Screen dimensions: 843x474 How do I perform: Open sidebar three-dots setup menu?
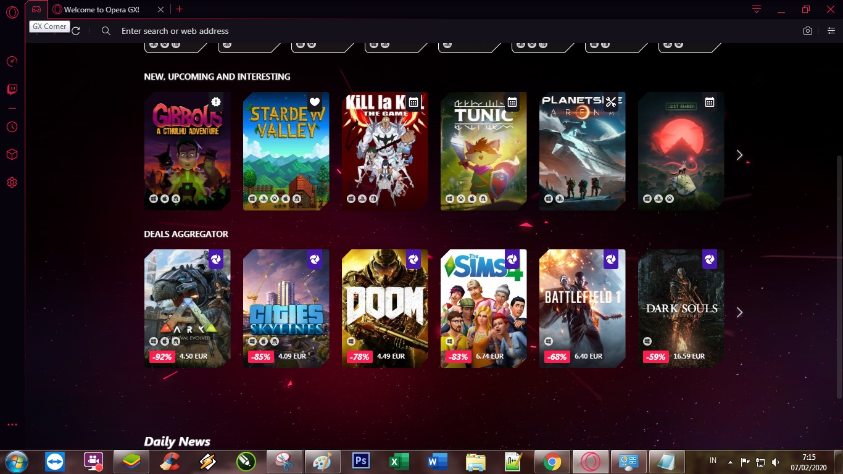(x=12, y=425)
